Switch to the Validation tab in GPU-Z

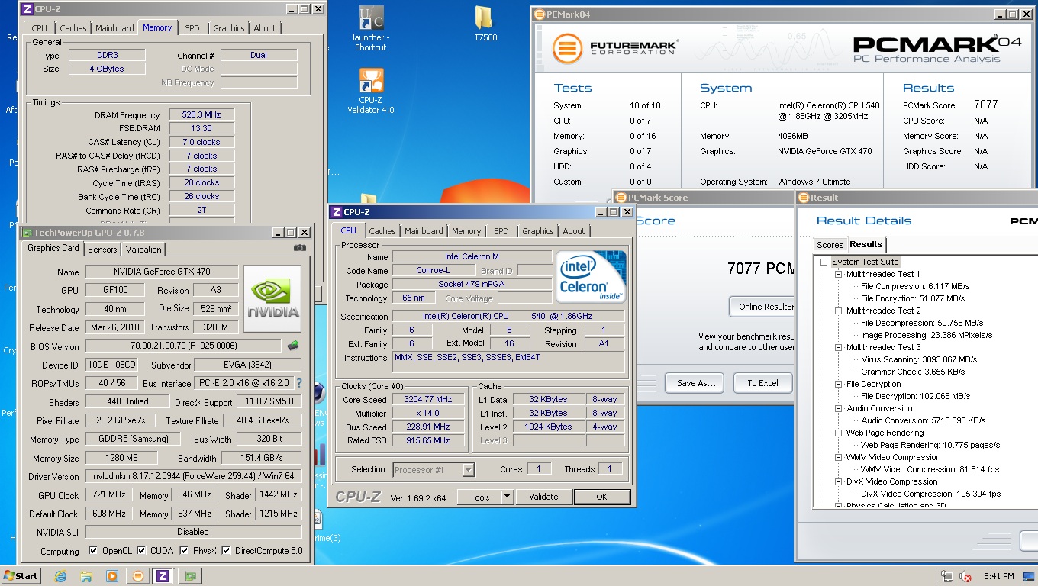pos(143,250)
